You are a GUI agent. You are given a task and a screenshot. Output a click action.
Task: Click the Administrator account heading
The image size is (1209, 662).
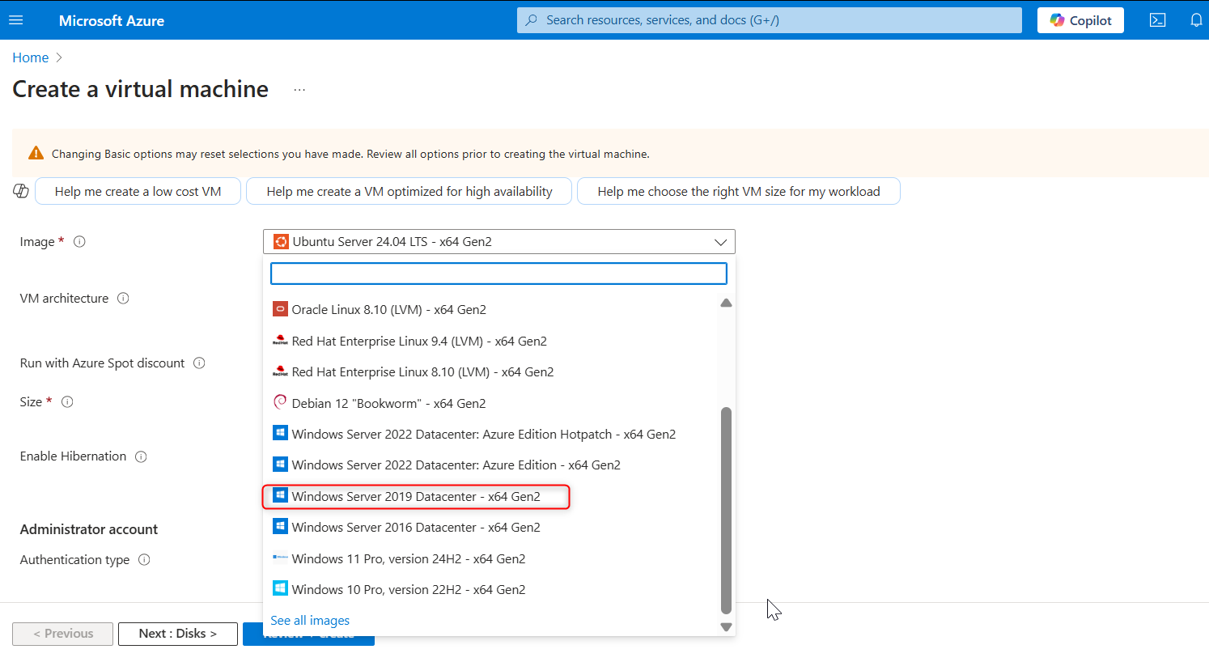[x=89, y=529]
